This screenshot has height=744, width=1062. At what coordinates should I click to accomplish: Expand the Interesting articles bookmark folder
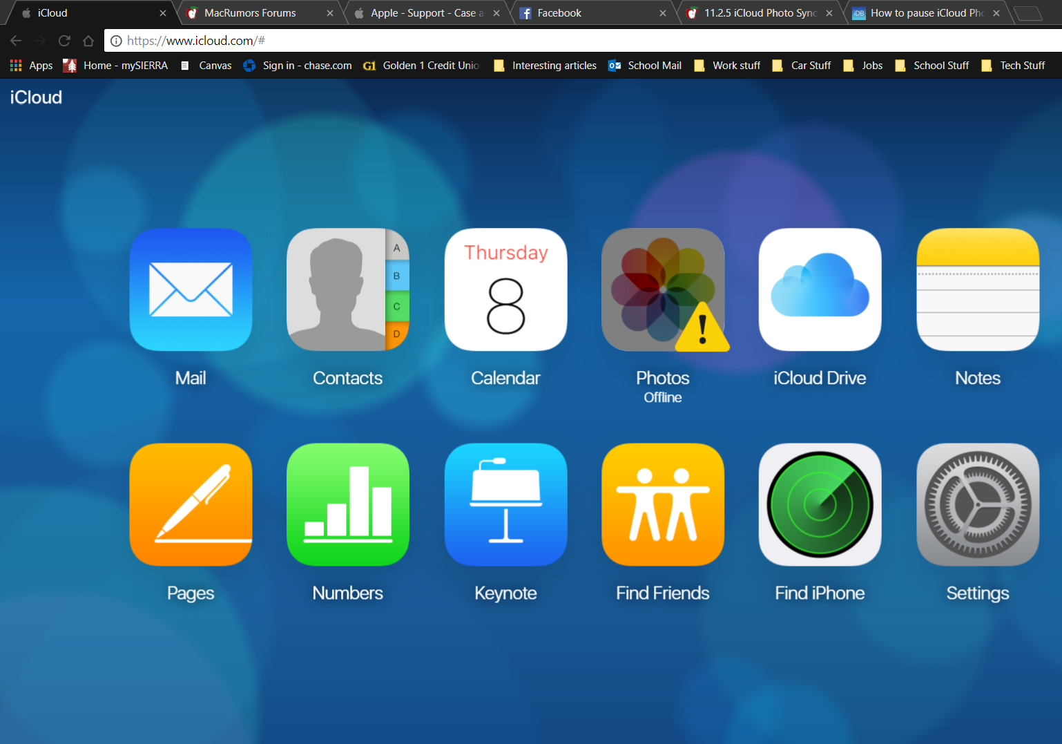[x=545, y=66]
